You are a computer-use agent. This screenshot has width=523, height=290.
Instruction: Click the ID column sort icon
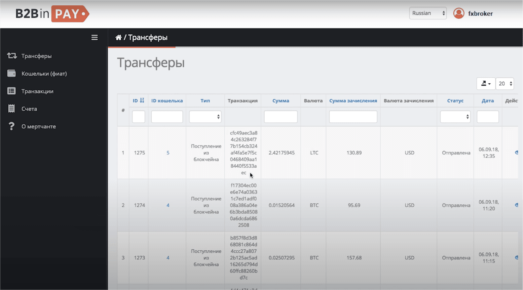click(x=142, y=100)
